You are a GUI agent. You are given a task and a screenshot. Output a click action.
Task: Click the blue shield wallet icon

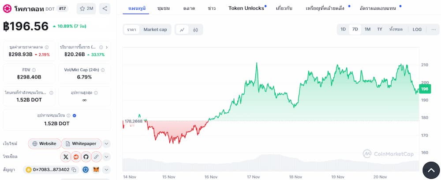[86, 169]
